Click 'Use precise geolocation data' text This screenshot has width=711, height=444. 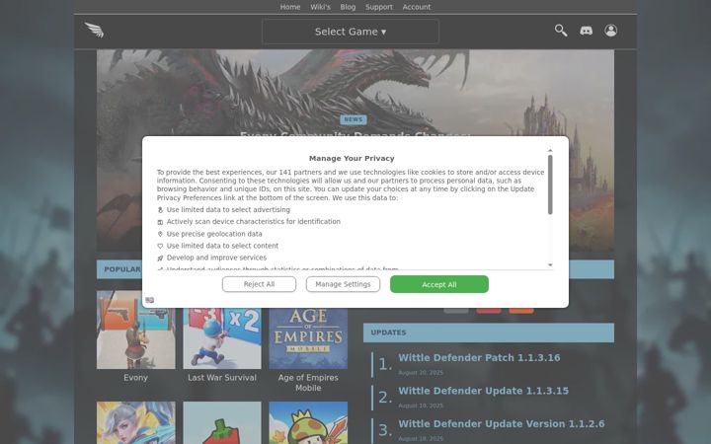[214, 234]
